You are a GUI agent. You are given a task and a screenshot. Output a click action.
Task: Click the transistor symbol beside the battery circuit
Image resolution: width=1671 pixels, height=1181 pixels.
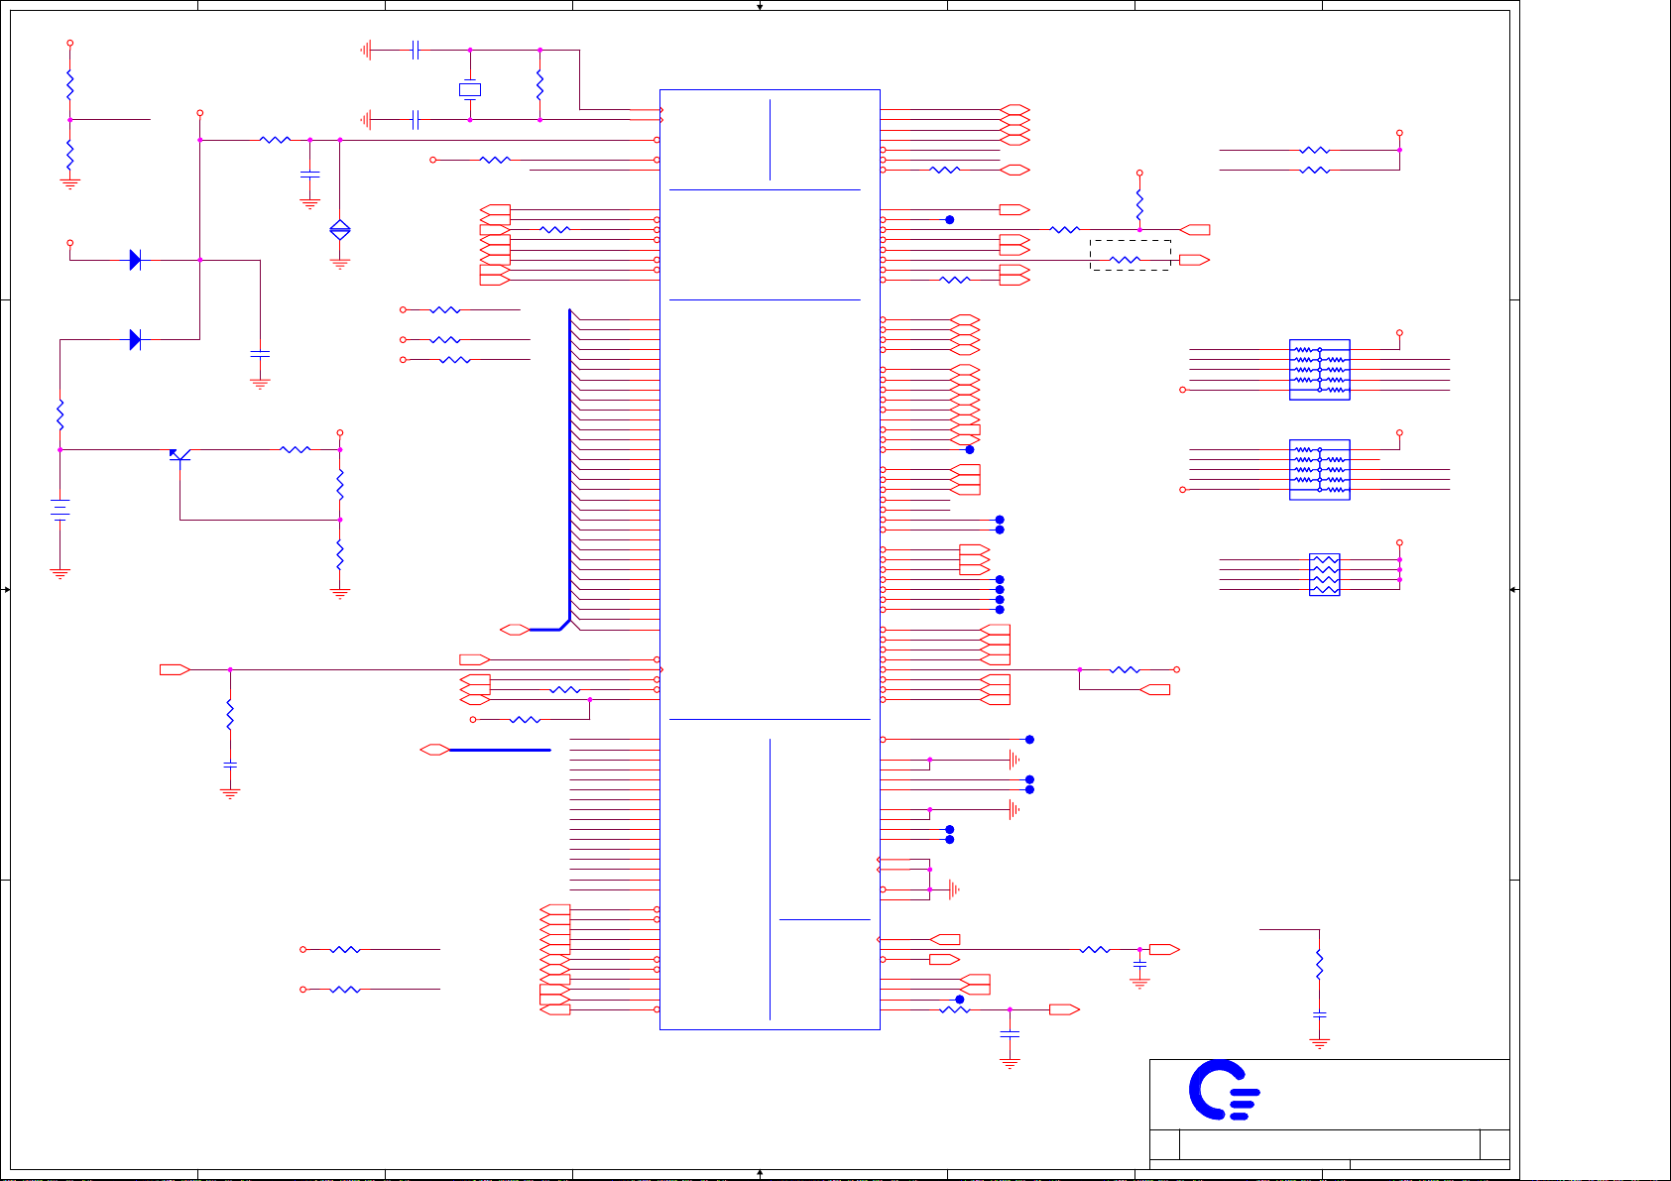tap(179, 455)
